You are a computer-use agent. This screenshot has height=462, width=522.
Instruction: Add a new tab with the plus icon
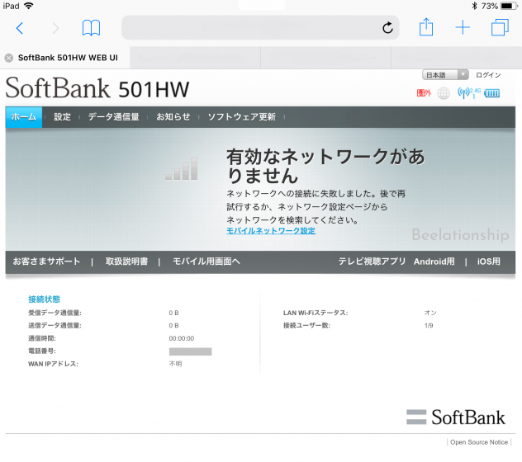pos(463,27)
